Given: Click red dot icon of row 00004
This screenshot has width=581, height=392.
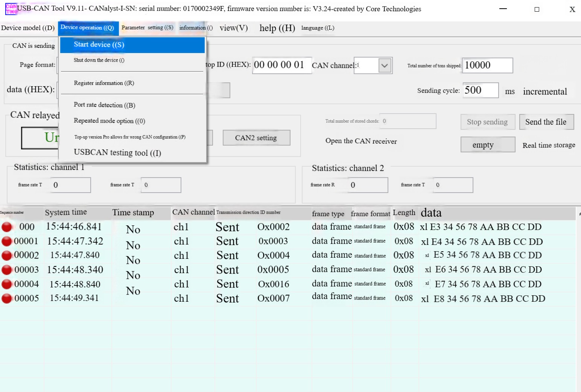Looking at the screenshot, I should click(7, 284).
